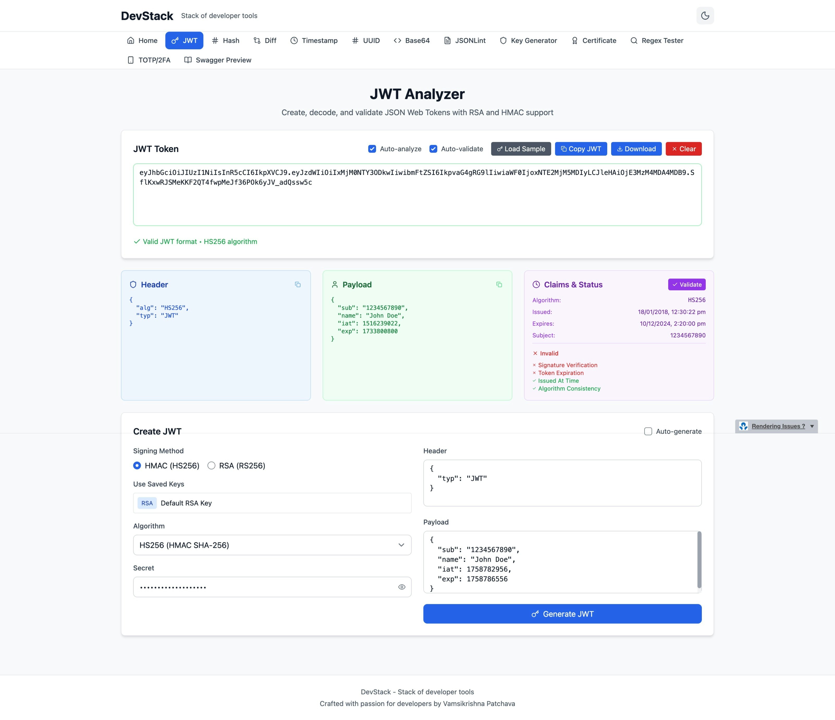The image size is (835, 720).
Task: Click the Generate JWT button
Action: [562, 614]
